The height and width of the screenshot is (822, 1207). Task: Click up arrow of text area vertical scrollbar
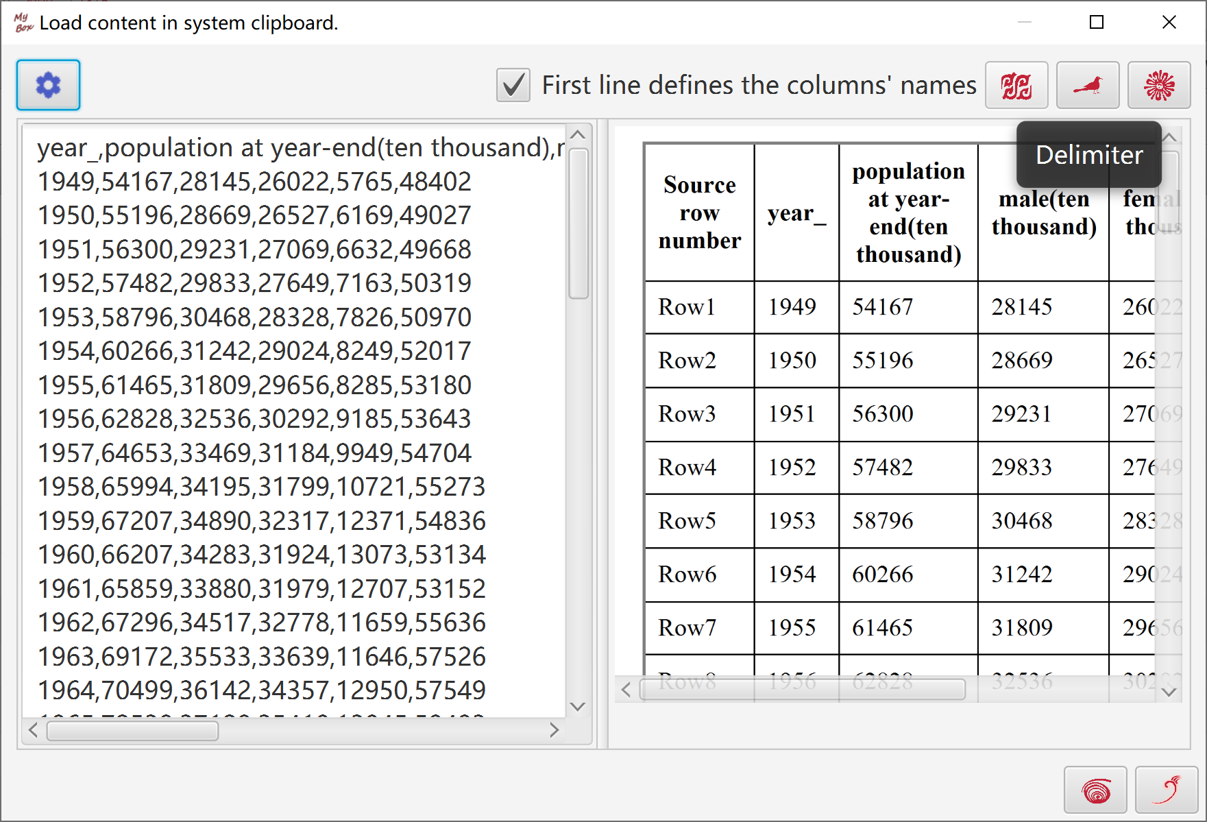(x=578, y=134)
